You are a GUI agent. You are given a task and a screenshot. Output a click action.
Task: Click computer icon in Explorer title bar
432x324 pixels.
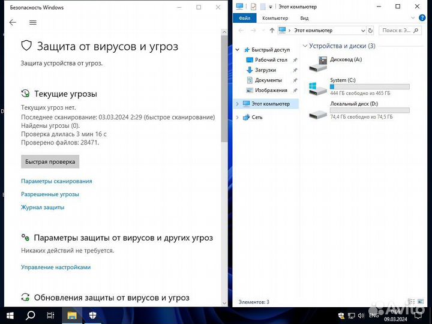[x=239, y=7]
